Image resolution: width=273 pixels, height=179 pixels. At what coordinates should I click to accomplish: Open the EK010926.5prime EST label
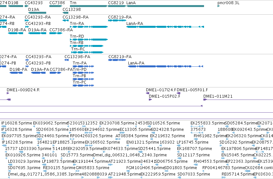[23, 155]
